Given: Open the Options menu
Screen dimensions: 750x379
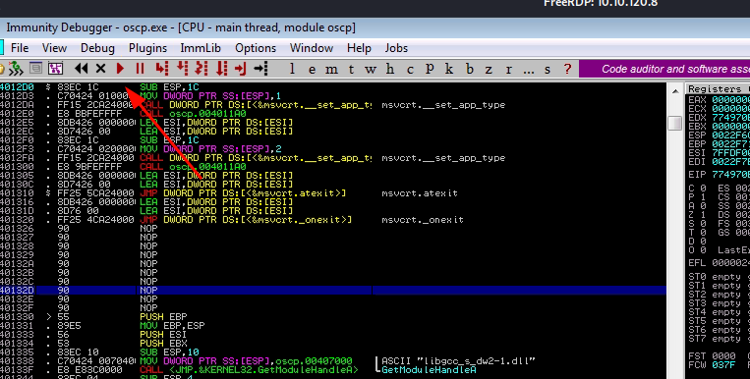Looking at the screenshot, I should (x=256, y=48).
